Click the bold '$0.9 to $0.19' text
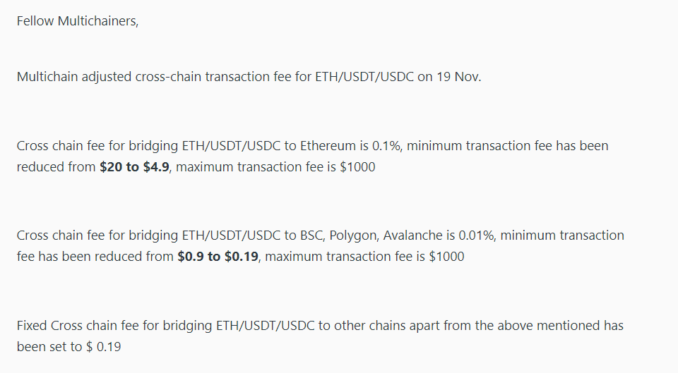Screen dimensions: 678x373 tap(218, 257)
